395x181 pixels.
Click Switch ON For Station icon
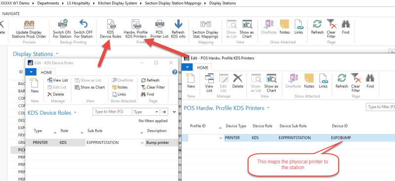pos(62,24)
